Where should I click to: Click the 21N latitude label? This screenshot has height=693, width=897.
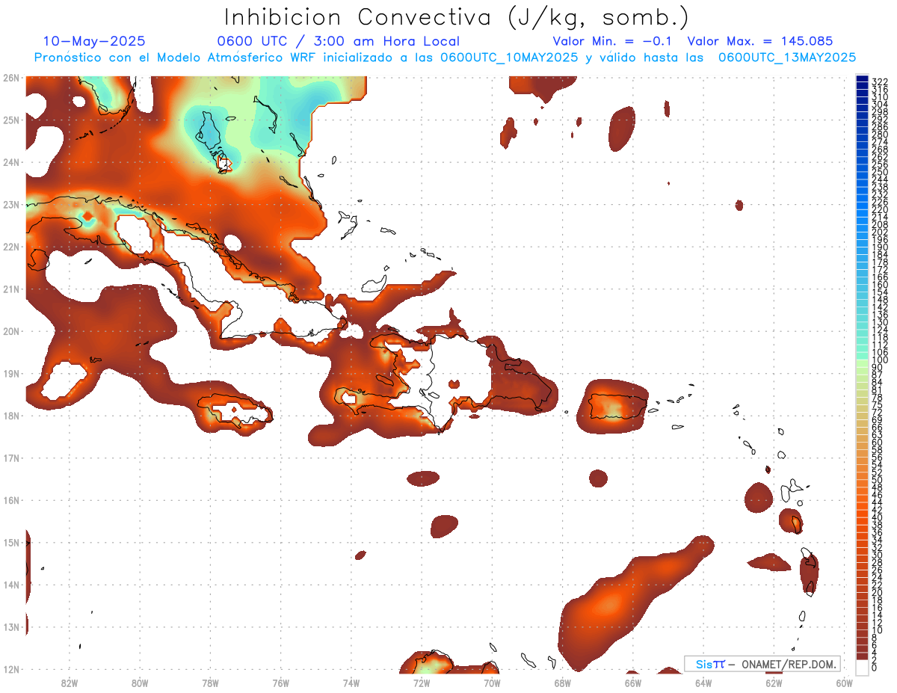[11, 289]
